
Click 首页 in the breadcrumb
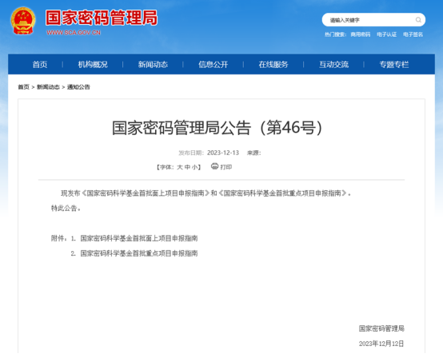(x=23, y=87)
